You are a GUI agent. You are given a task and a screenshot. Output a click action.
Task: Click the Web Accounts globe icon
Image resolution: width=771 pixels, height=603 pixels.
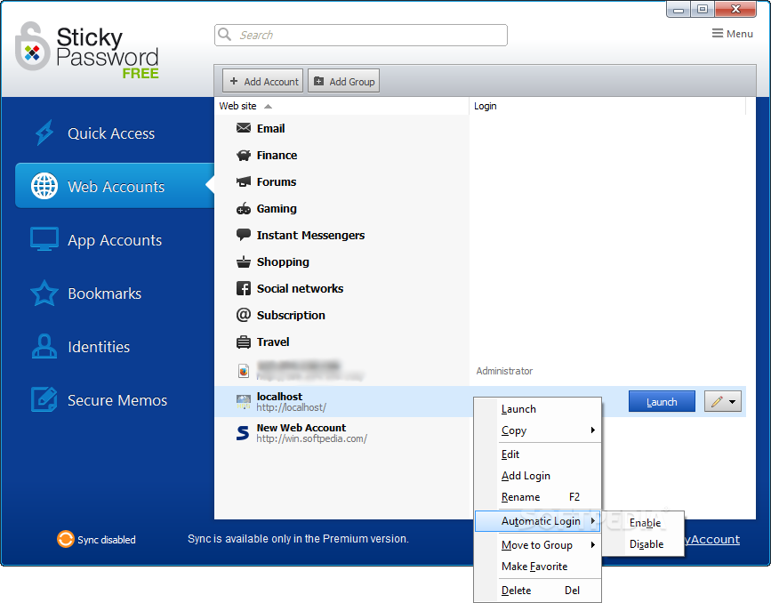coord(44,186)
